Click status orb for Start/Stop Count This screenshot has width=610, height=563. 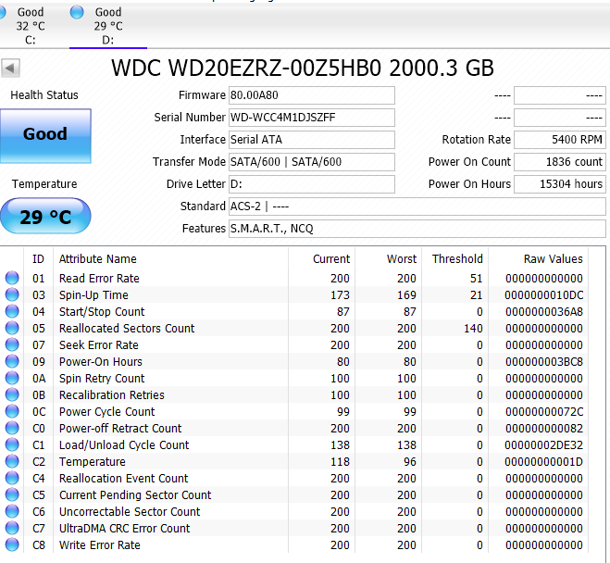click(x=12, y=311)
